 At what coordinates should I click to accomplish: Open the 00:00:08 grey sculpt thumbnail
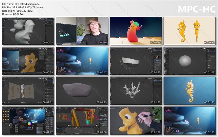28,31
